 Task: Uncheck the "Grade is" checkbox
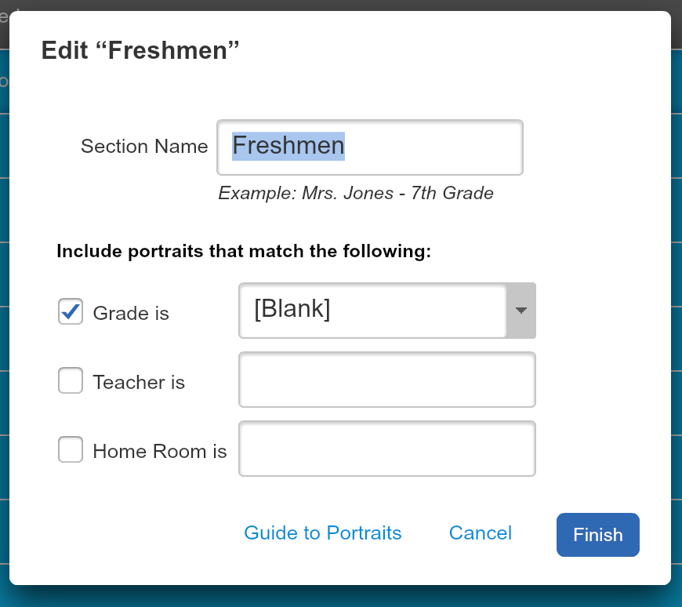pyautogui.click(x=71, y=312)
